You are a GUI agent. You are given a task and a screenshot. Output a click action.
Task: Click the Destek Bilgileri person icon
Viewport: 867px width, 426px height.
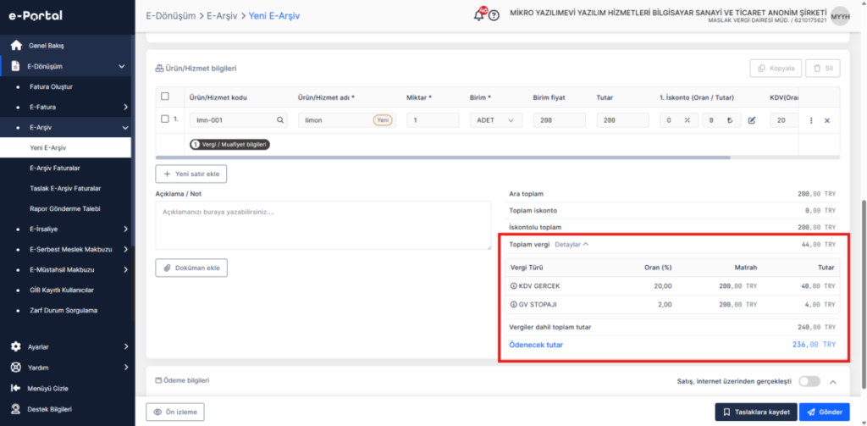click(16, 409)
